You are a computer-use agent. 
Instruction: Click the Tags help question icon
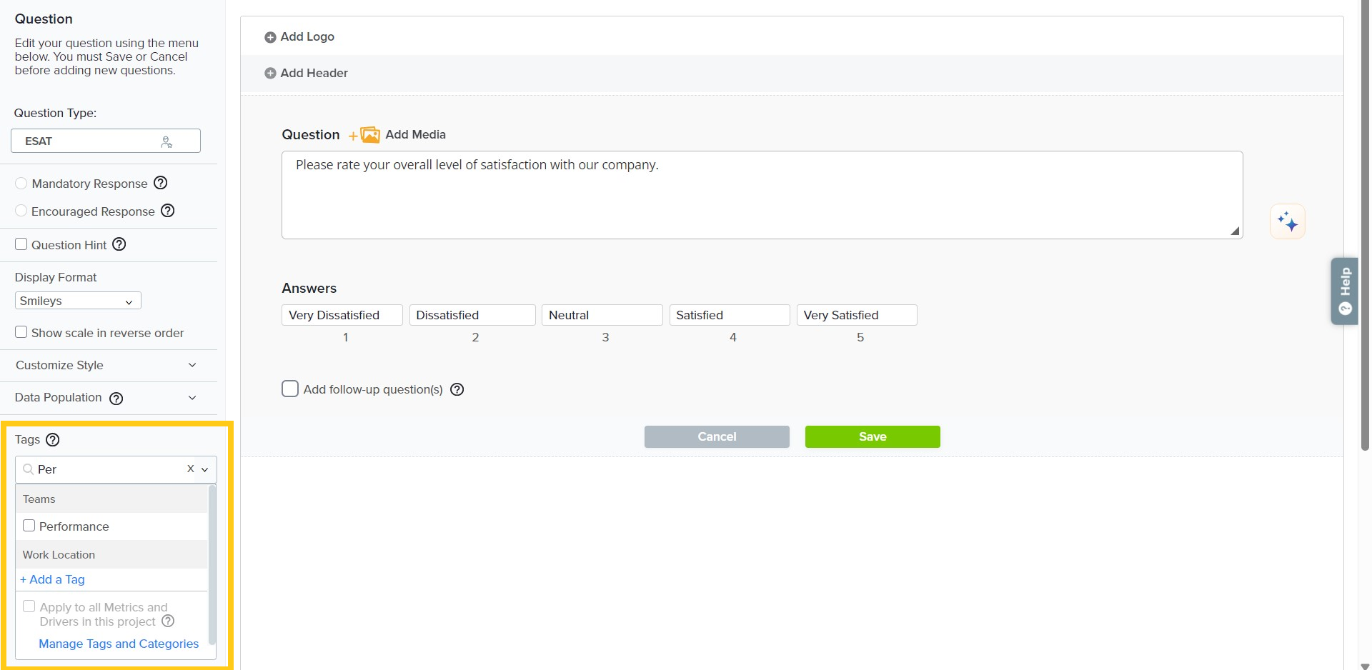pyautogui.click(x=53, y=440)
